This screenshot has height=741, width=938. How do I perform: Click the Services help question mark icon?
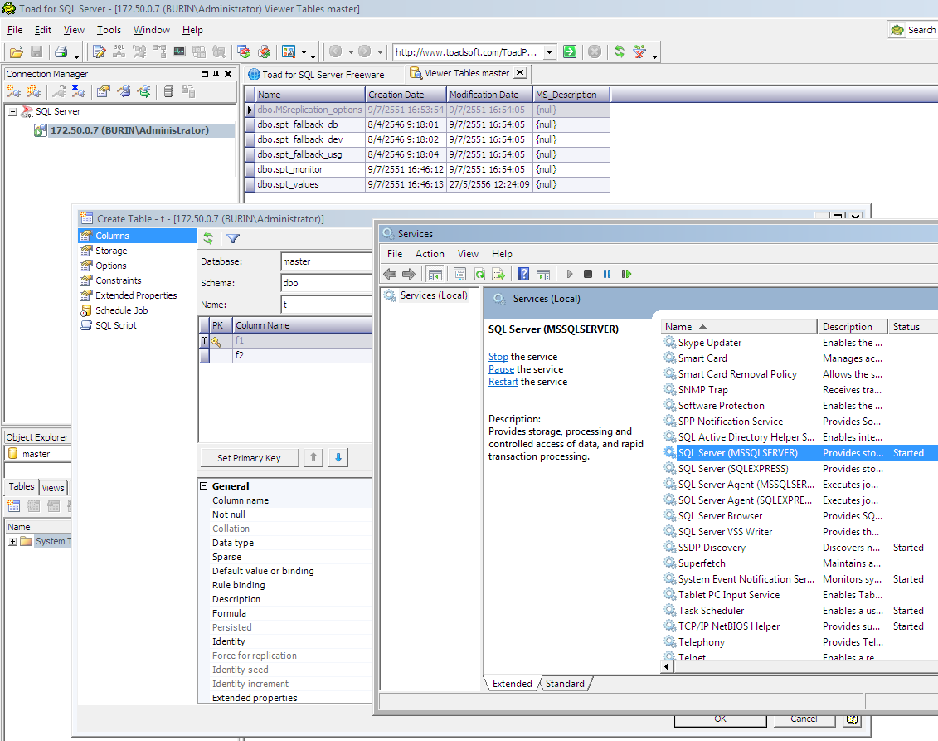point(523,274)
